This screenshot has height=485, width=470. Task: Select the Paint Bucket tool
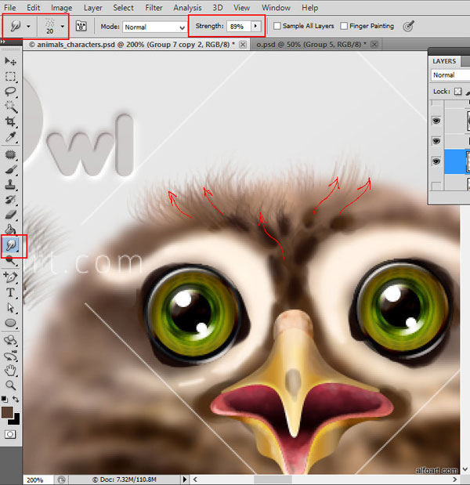tap(10, 230)
